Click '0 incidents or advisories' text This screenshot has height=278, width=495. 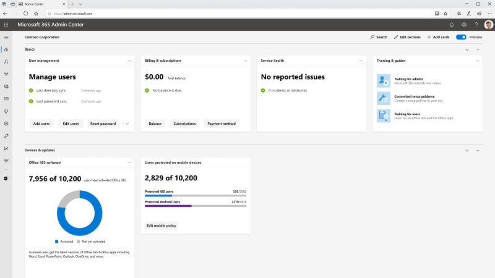[288, 90]
